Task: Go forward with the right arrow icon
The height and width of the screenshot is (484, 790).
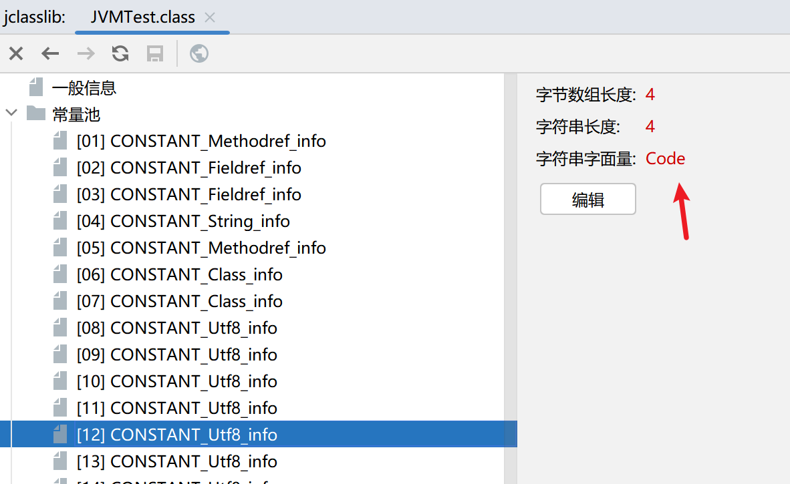Action: [86, 53]
